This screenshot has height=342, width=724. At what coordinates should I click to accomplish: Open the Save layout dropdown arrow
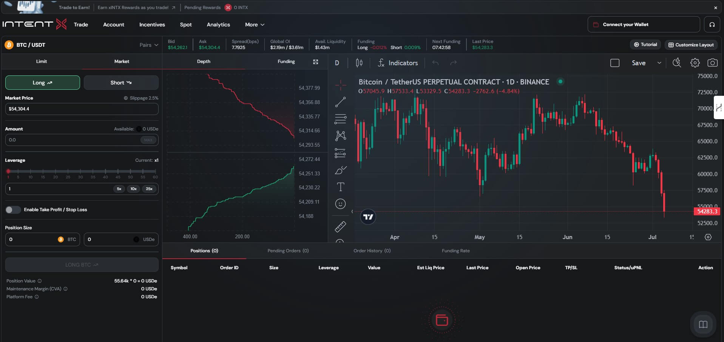coord(659,63)
